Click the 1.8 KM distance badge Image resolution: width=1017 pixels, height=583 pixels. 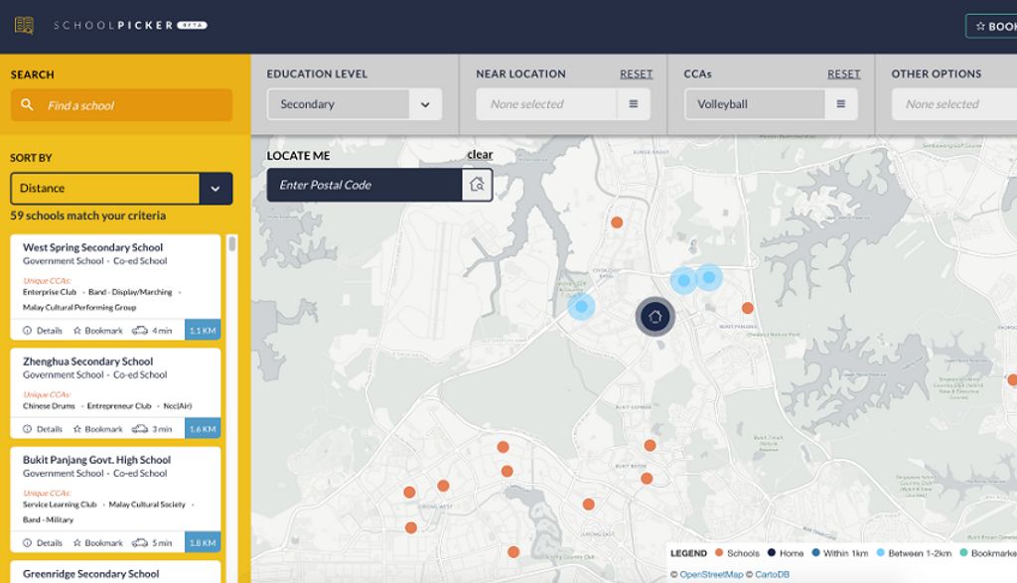point(203,543)
